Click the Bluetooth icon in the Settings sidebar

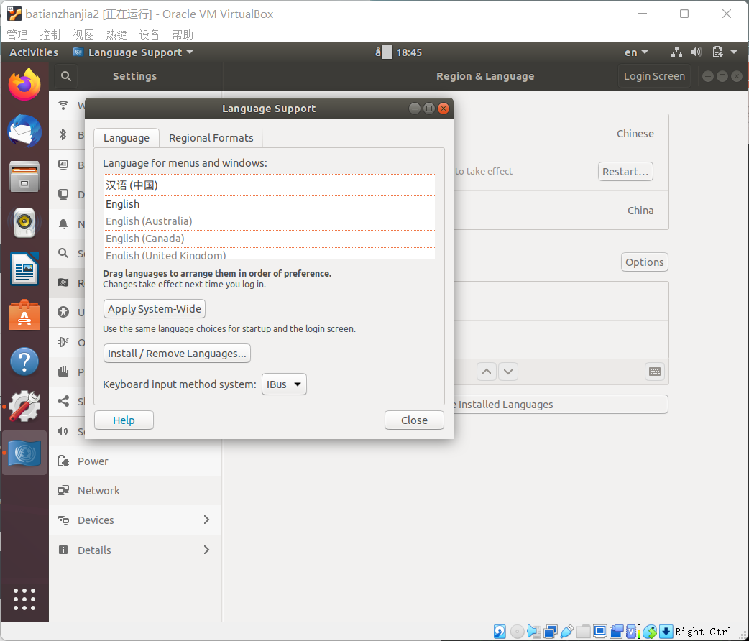tap(63, 134)
